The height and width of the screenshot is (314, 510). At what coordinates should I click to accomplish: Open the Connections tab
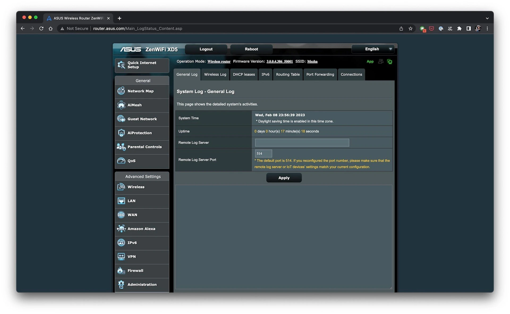[351, 75]
